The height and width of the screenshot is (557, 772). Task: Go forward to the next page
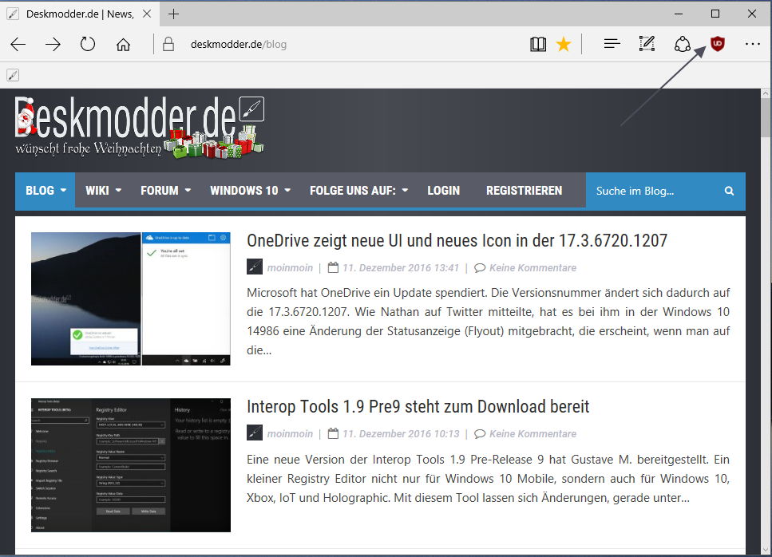pyautogui.click(x=53, y=44)
